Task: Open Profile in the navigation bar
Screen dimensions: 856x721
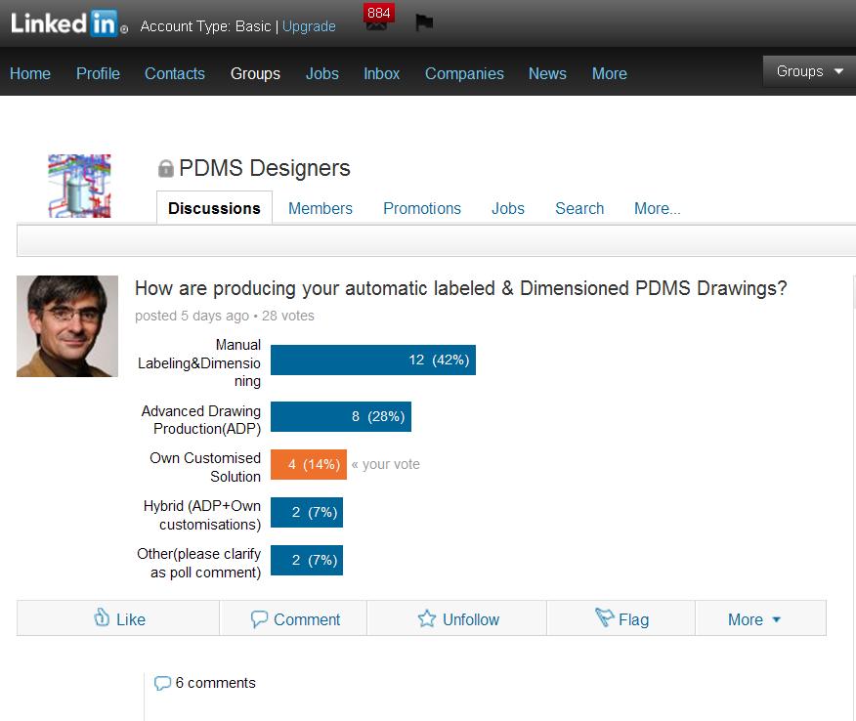Action: coord(98,73)
